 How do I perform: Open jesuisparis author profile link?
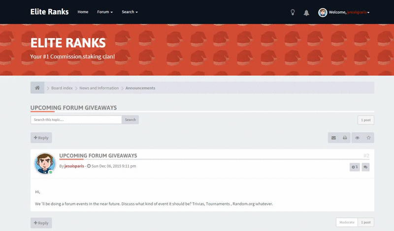click(x=74, y=166)
